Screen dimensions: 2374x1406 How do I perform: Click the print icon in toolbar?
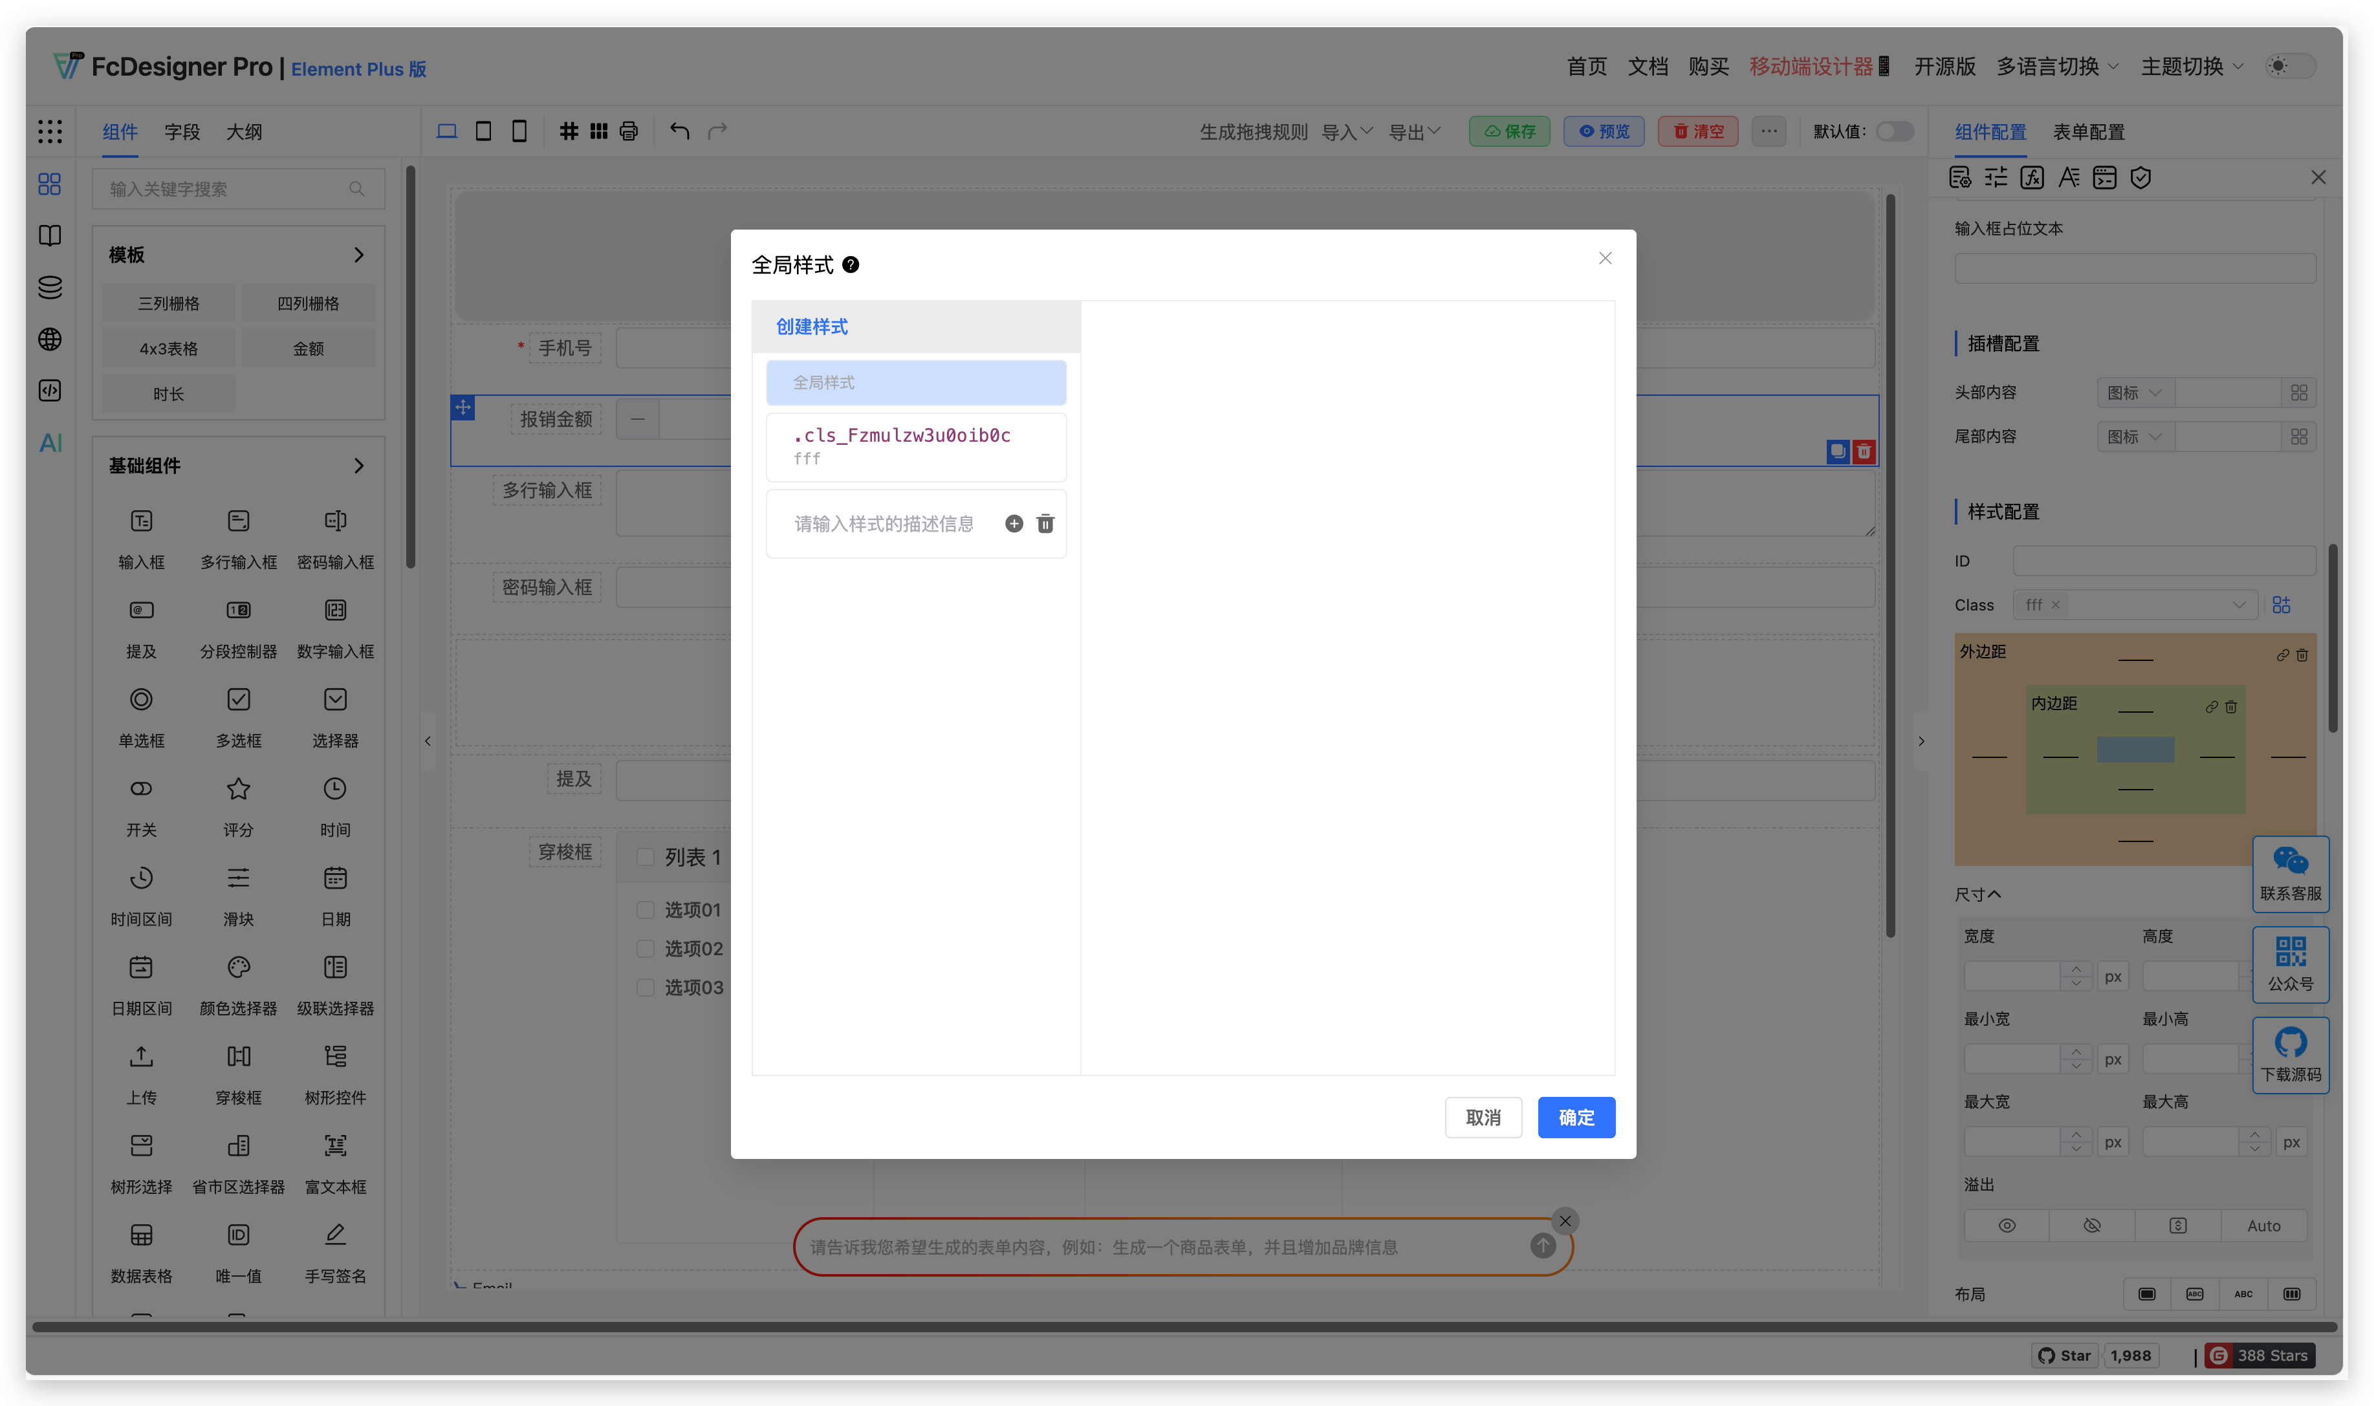(628, 131)
